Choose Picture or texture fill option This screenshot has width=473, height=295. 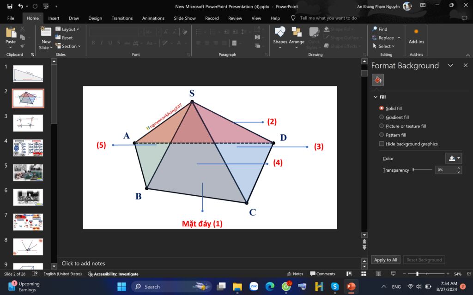[x=382, y=126]
